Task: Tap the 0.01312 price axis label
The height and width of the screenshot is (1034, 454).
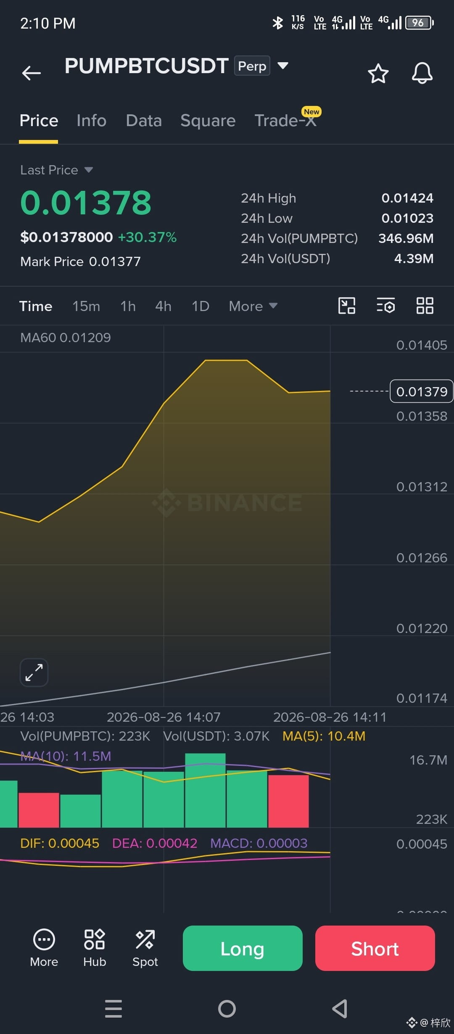Action: [x=422, y=487]
